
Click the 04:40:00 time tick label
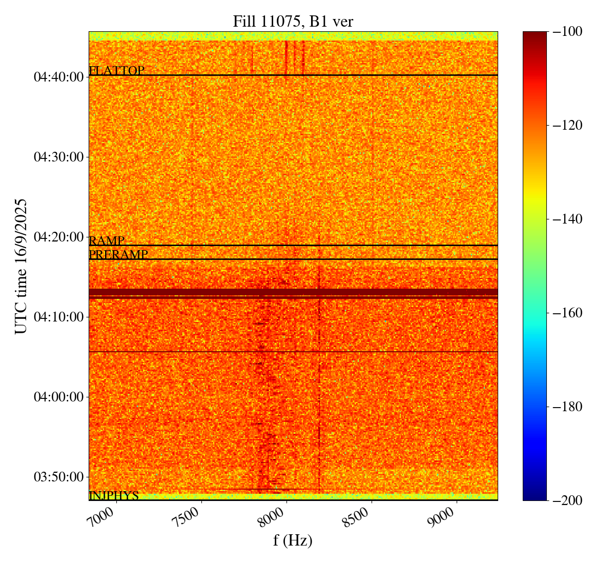(x=58, y=77)
